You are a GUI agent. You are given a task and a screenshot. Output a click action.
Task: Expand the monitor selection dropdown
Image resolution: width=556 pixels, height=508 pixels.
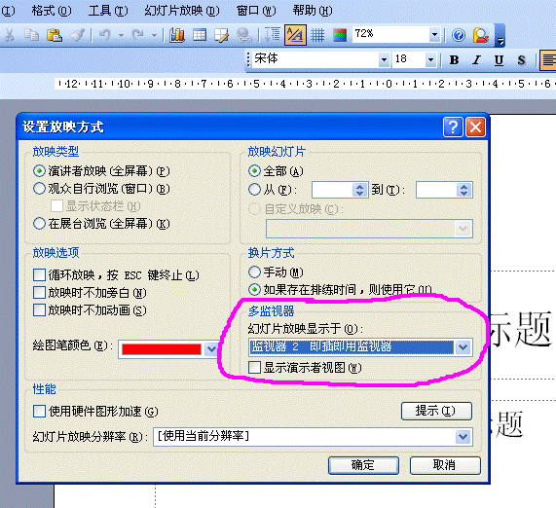(x=463, y=347)
